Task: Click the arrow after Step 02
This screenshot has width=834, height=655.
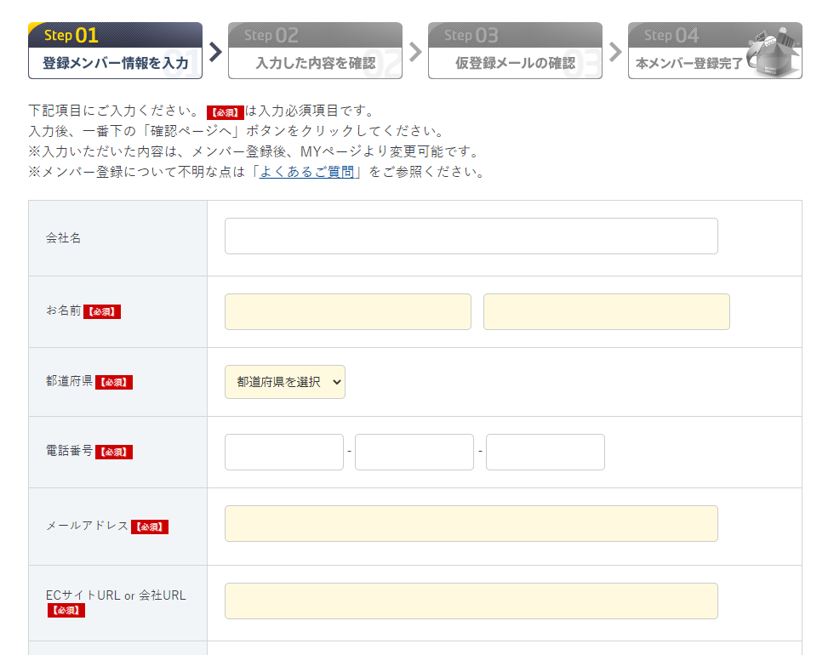Action: [x=415, y=52]
